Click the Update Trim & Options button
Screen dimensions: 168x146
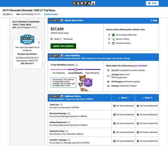(63, 46)
